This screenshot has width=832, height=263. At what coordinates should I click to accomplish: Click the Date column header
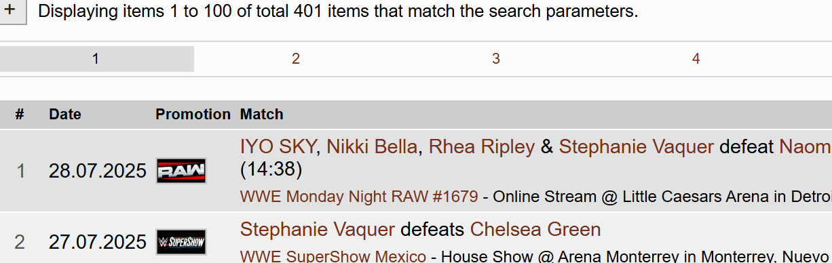click(65, 115)
